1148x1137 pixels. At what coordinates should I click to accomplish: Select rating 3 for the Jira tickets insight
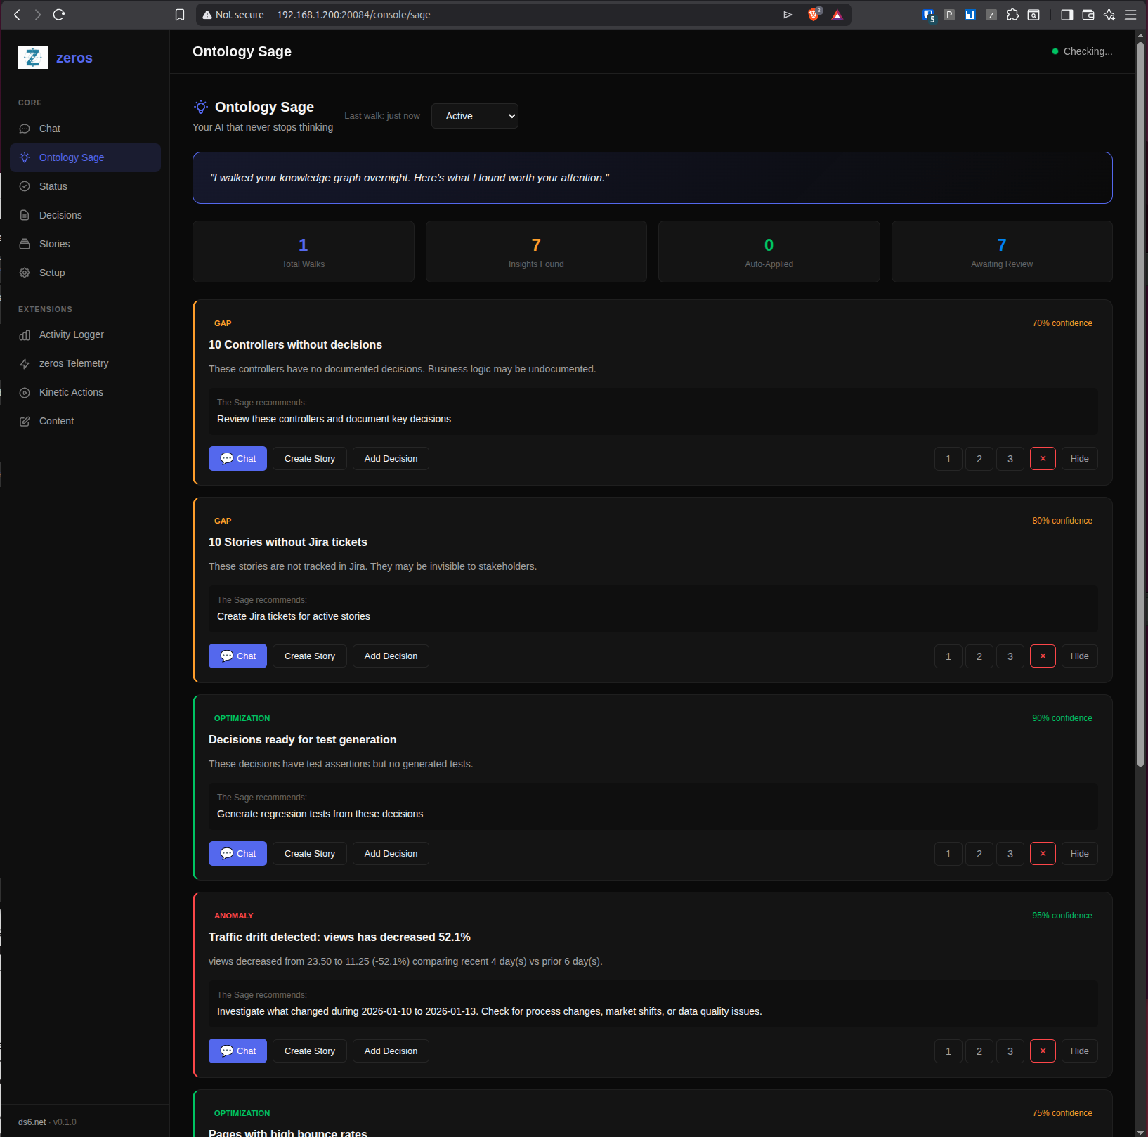[x=1010, y=656]
